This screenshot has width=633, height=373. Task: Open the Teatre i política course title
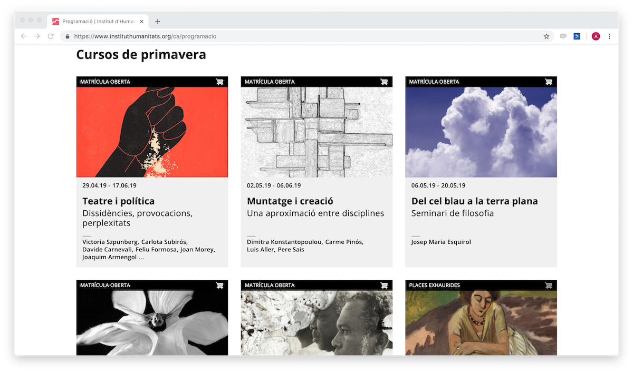(119, 201)
